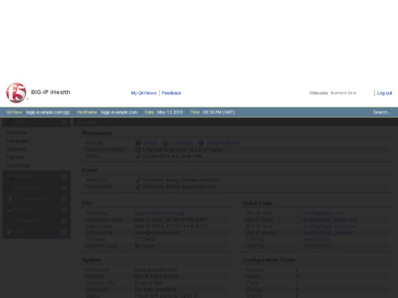This screenshot has height=298, width=398.
Task: Click External Case value My Case
Action: [x=144, y=246]
